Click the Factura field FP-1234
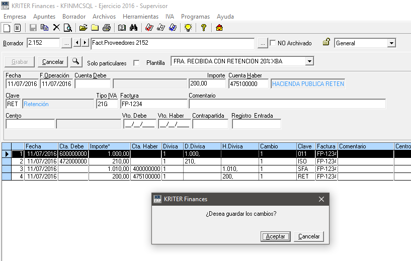411x261 pixels. pos(154,104)
